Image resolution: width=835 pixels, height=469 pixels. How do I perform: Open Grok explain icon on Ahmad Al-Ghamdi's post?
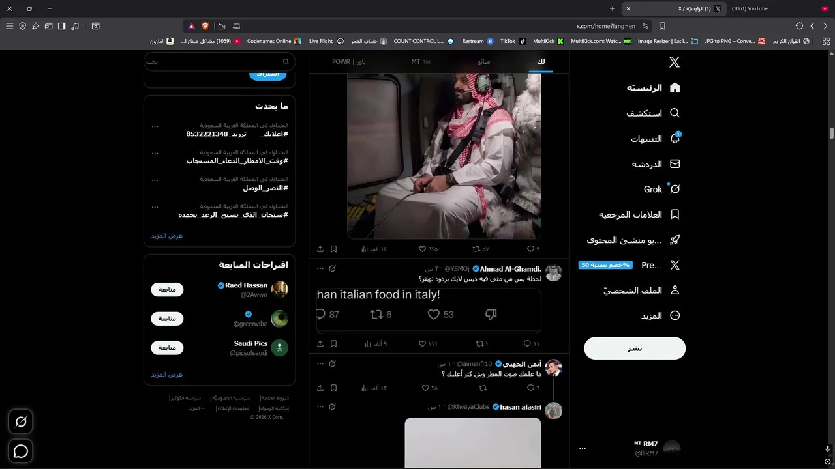(332, 268)
